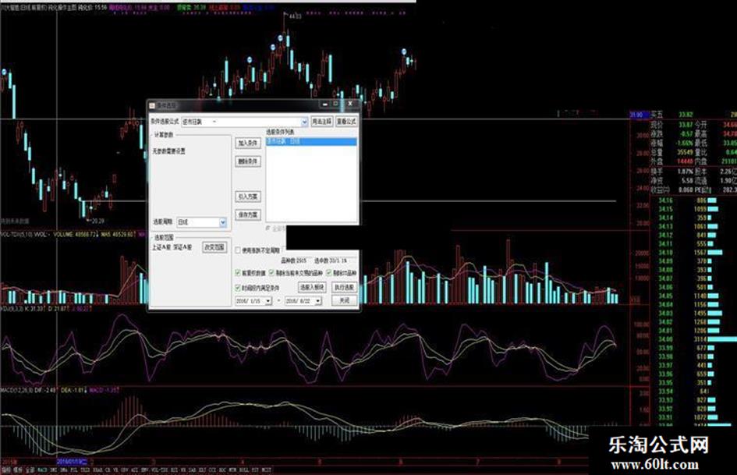Toggle 使用涨跌不定周期 checkbox
Image resolution: width=737 pixels, height=475 pixels.
click(x=238, y=250)
